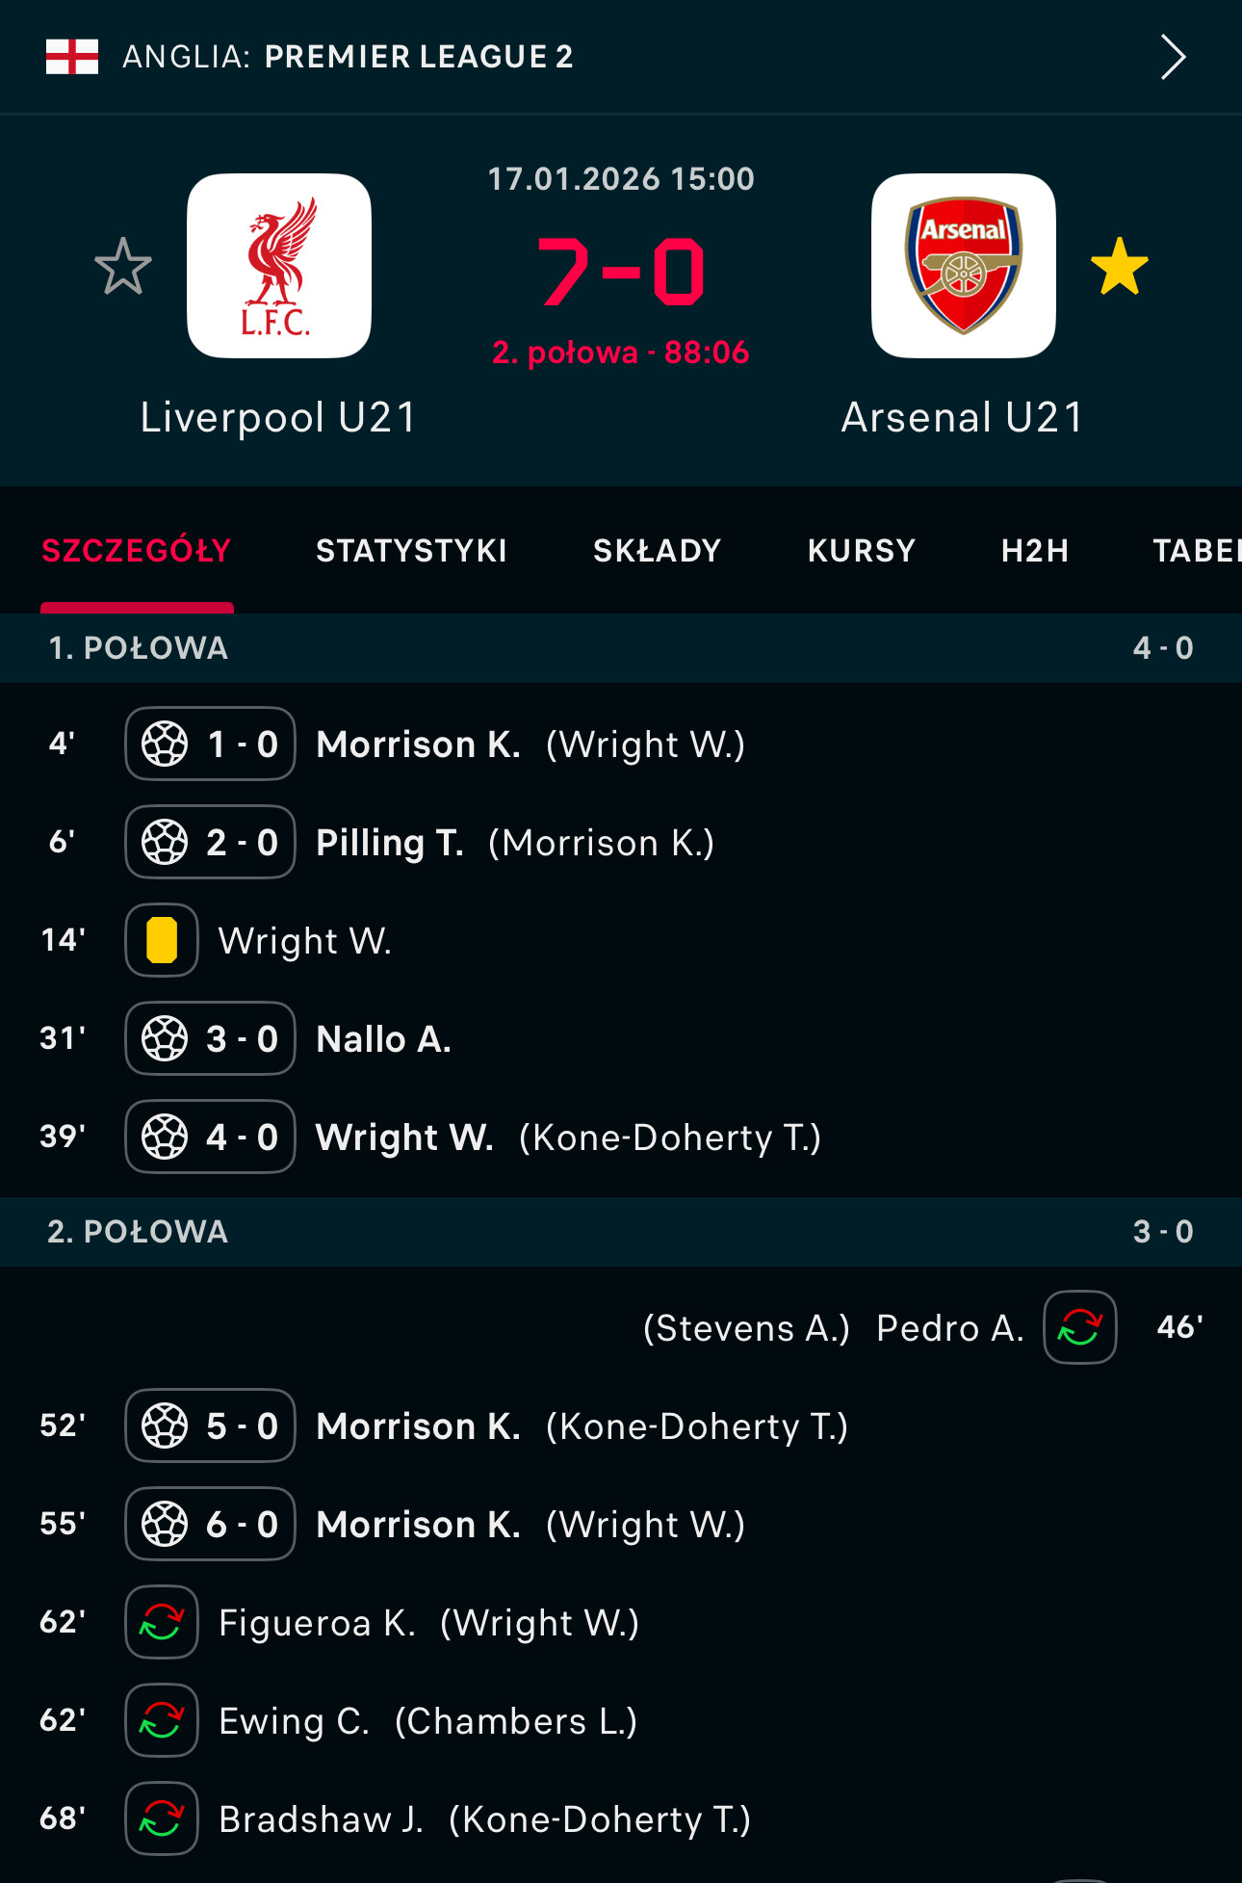The height and width of the screenshot is (1883, 1242).
Task: Select the H2H tab
Action: click(x=1034, y=551)
